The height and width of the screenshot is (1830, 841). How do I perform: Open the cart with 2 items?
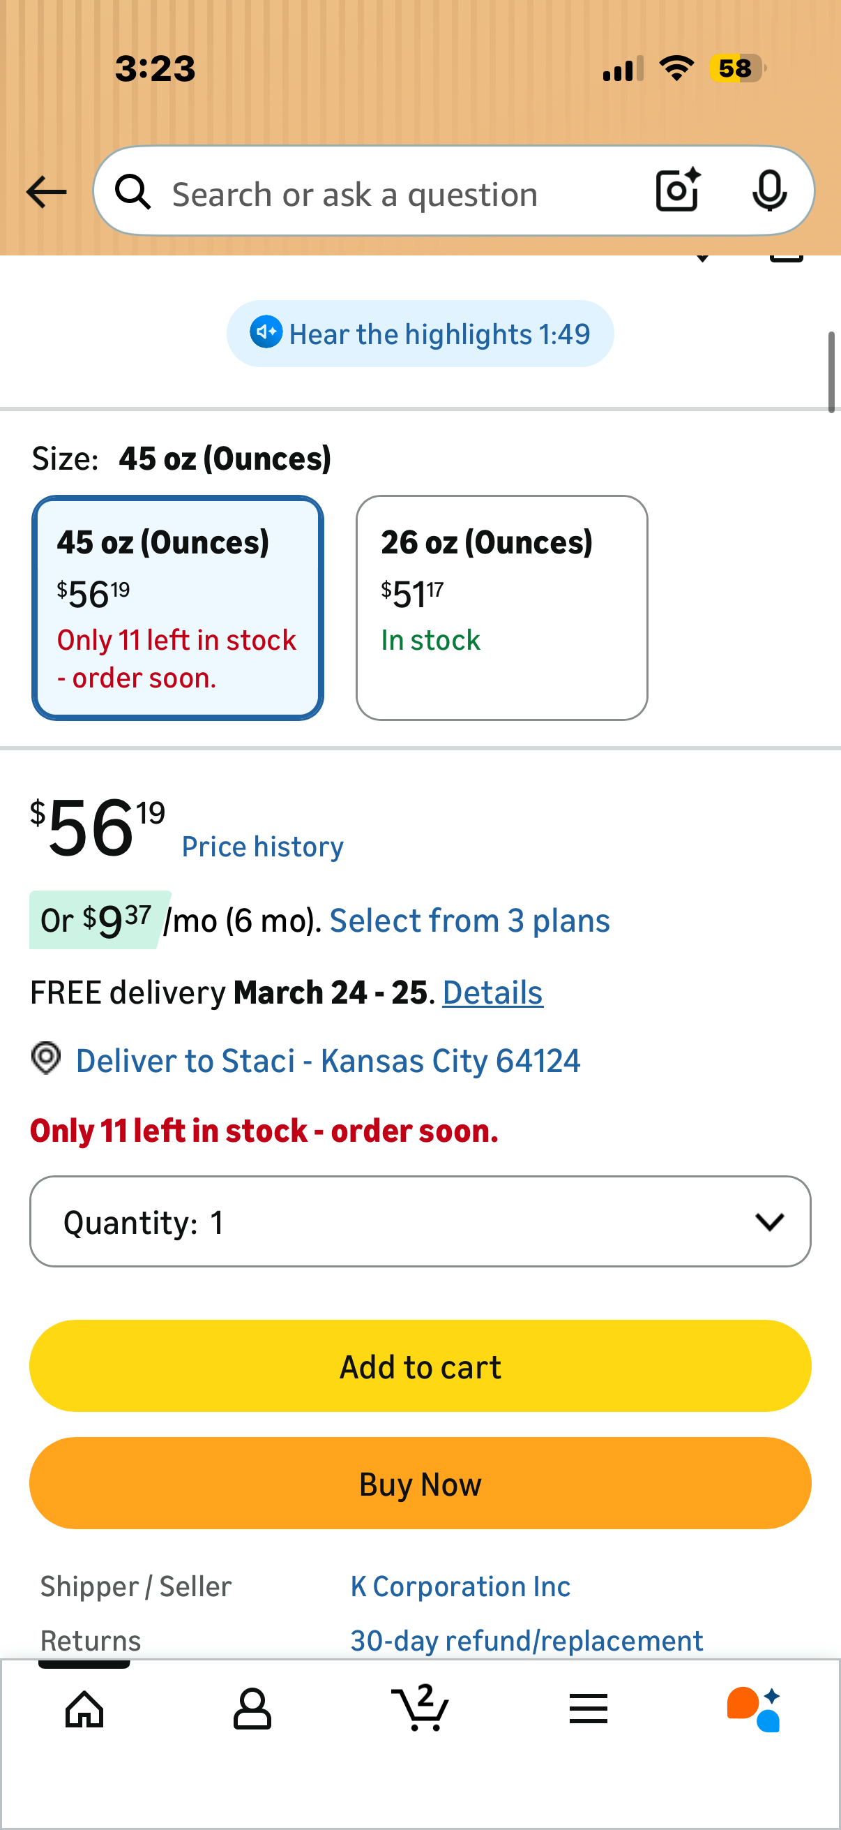(x=420, y=1707)
